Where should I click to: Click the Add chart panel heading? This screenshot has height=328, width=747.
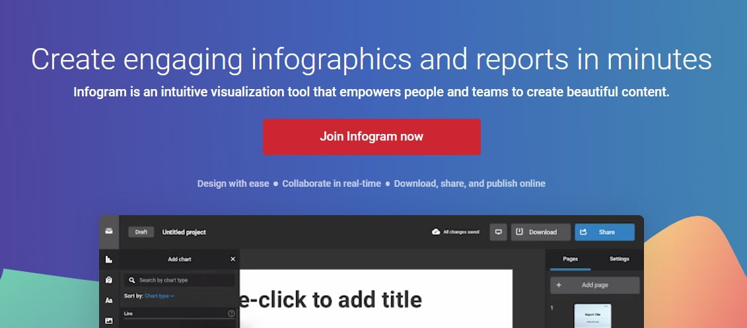click(x=180, y=259)
